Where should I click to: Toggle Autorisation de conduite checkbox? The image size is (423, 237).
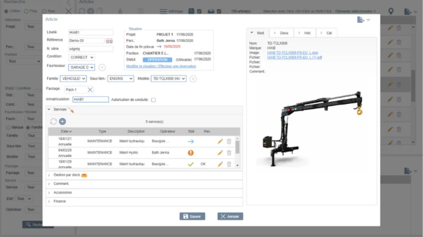(153, 100)
